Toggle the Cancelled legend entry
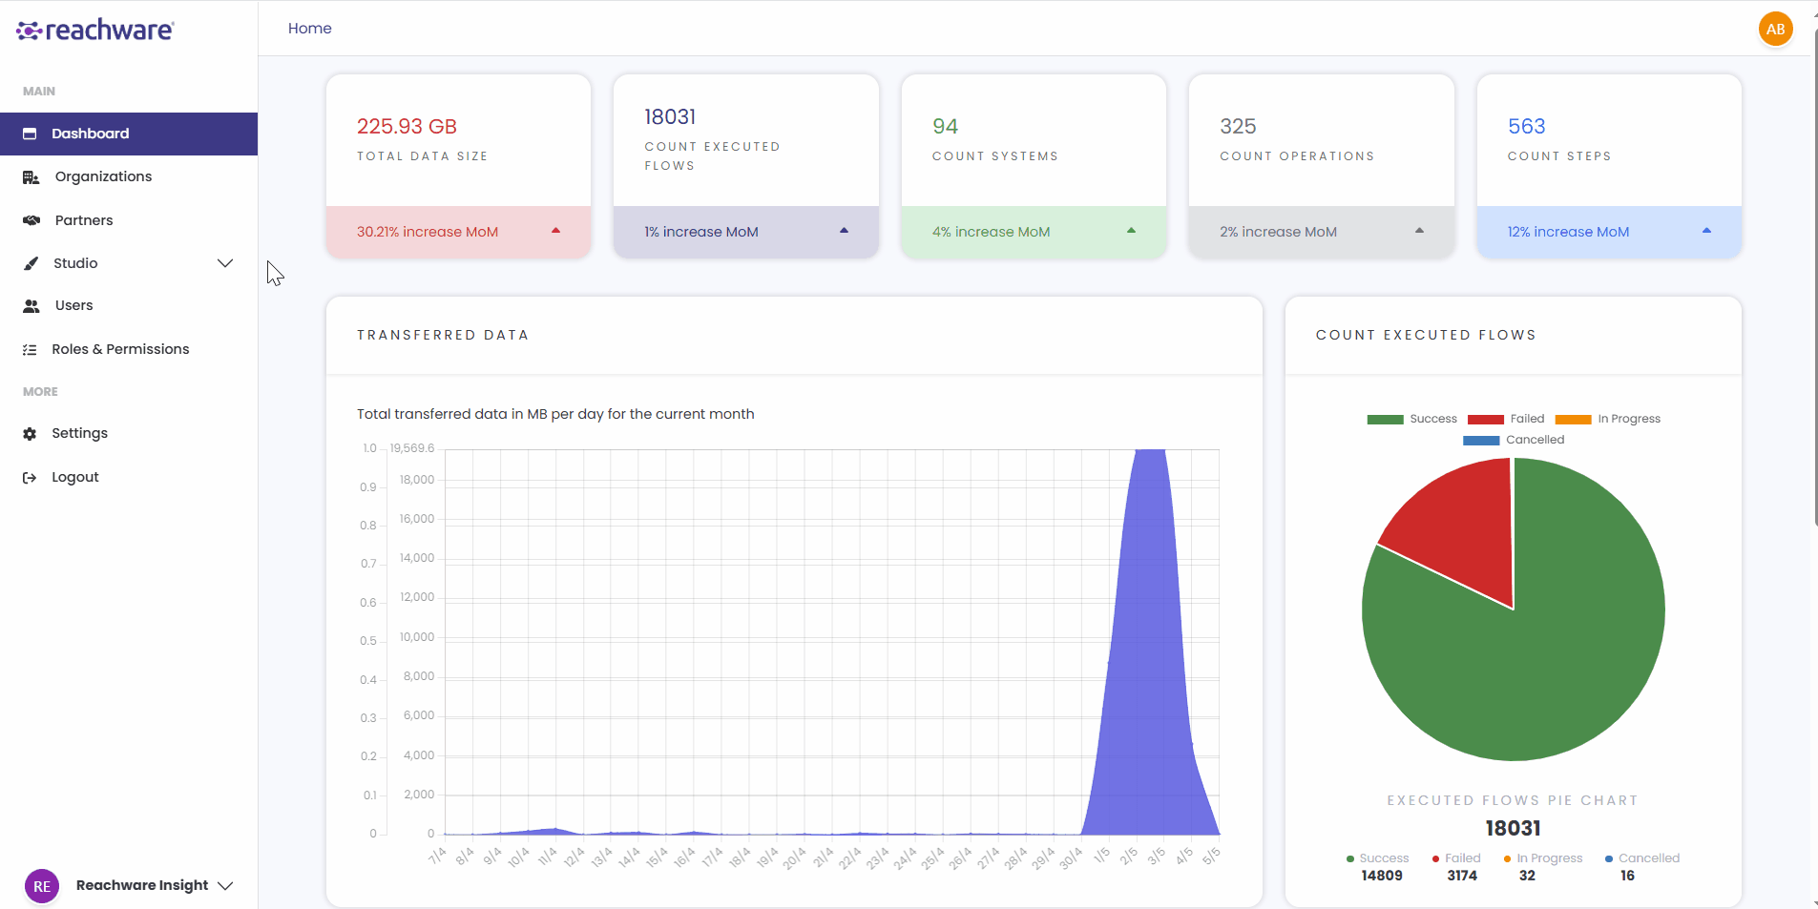1818x909 pixels. pyautogui.click(x=1514, y=440)
